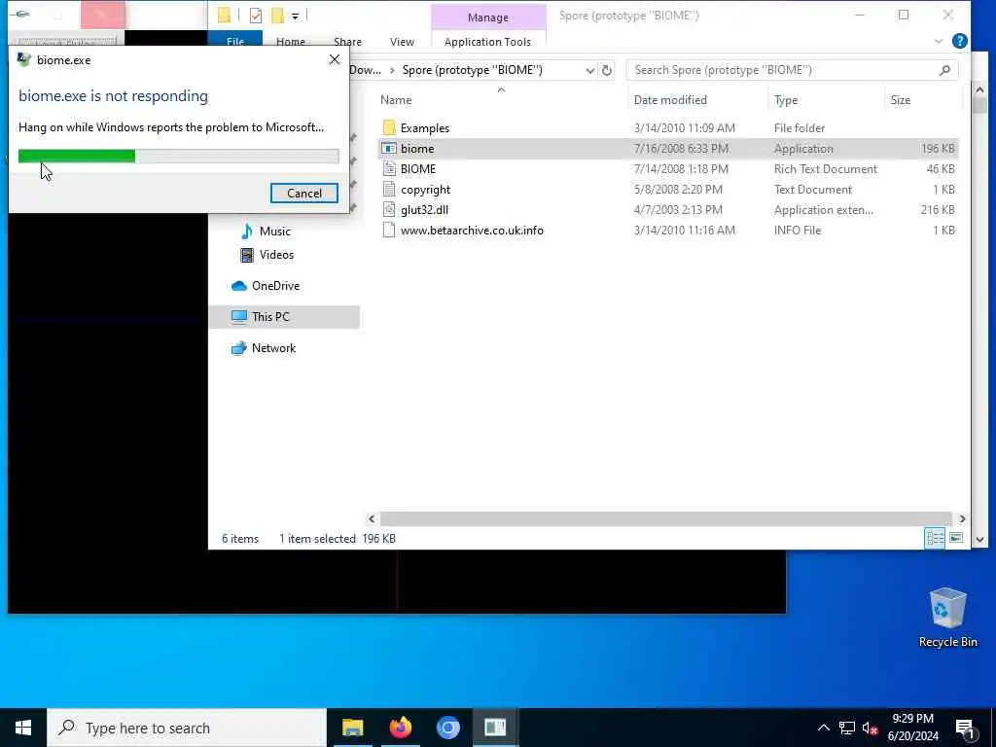Open Firefox from the taskbar
The width and height of the screenshot is (996, 747).
click(x=400, y=728)
